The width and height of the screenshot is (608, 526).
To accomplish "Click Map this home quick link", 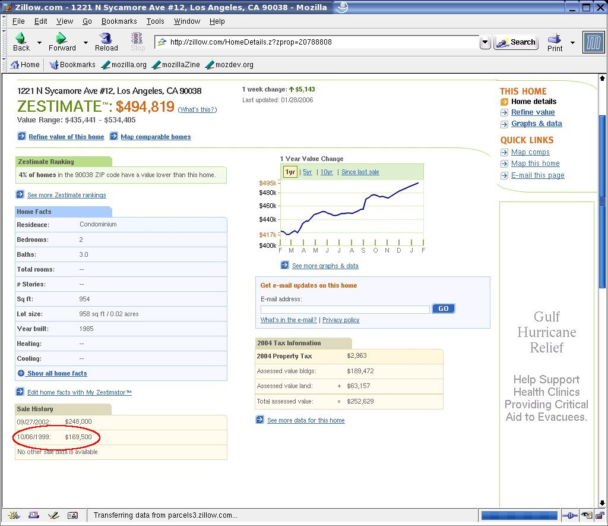I will (x=535, y=163).
